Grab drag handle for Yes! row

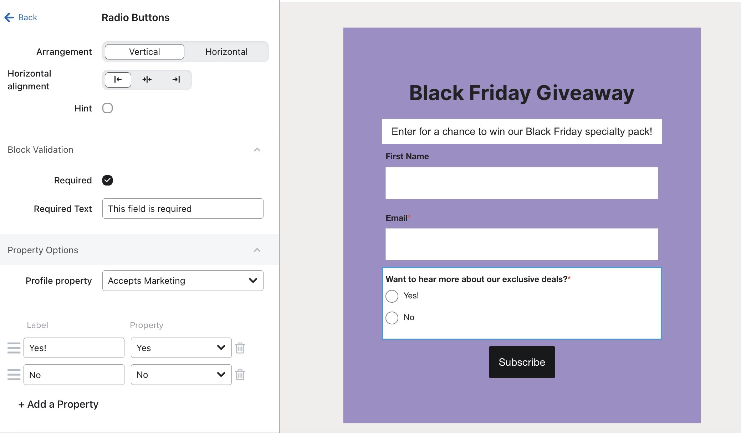click(14, 348)
